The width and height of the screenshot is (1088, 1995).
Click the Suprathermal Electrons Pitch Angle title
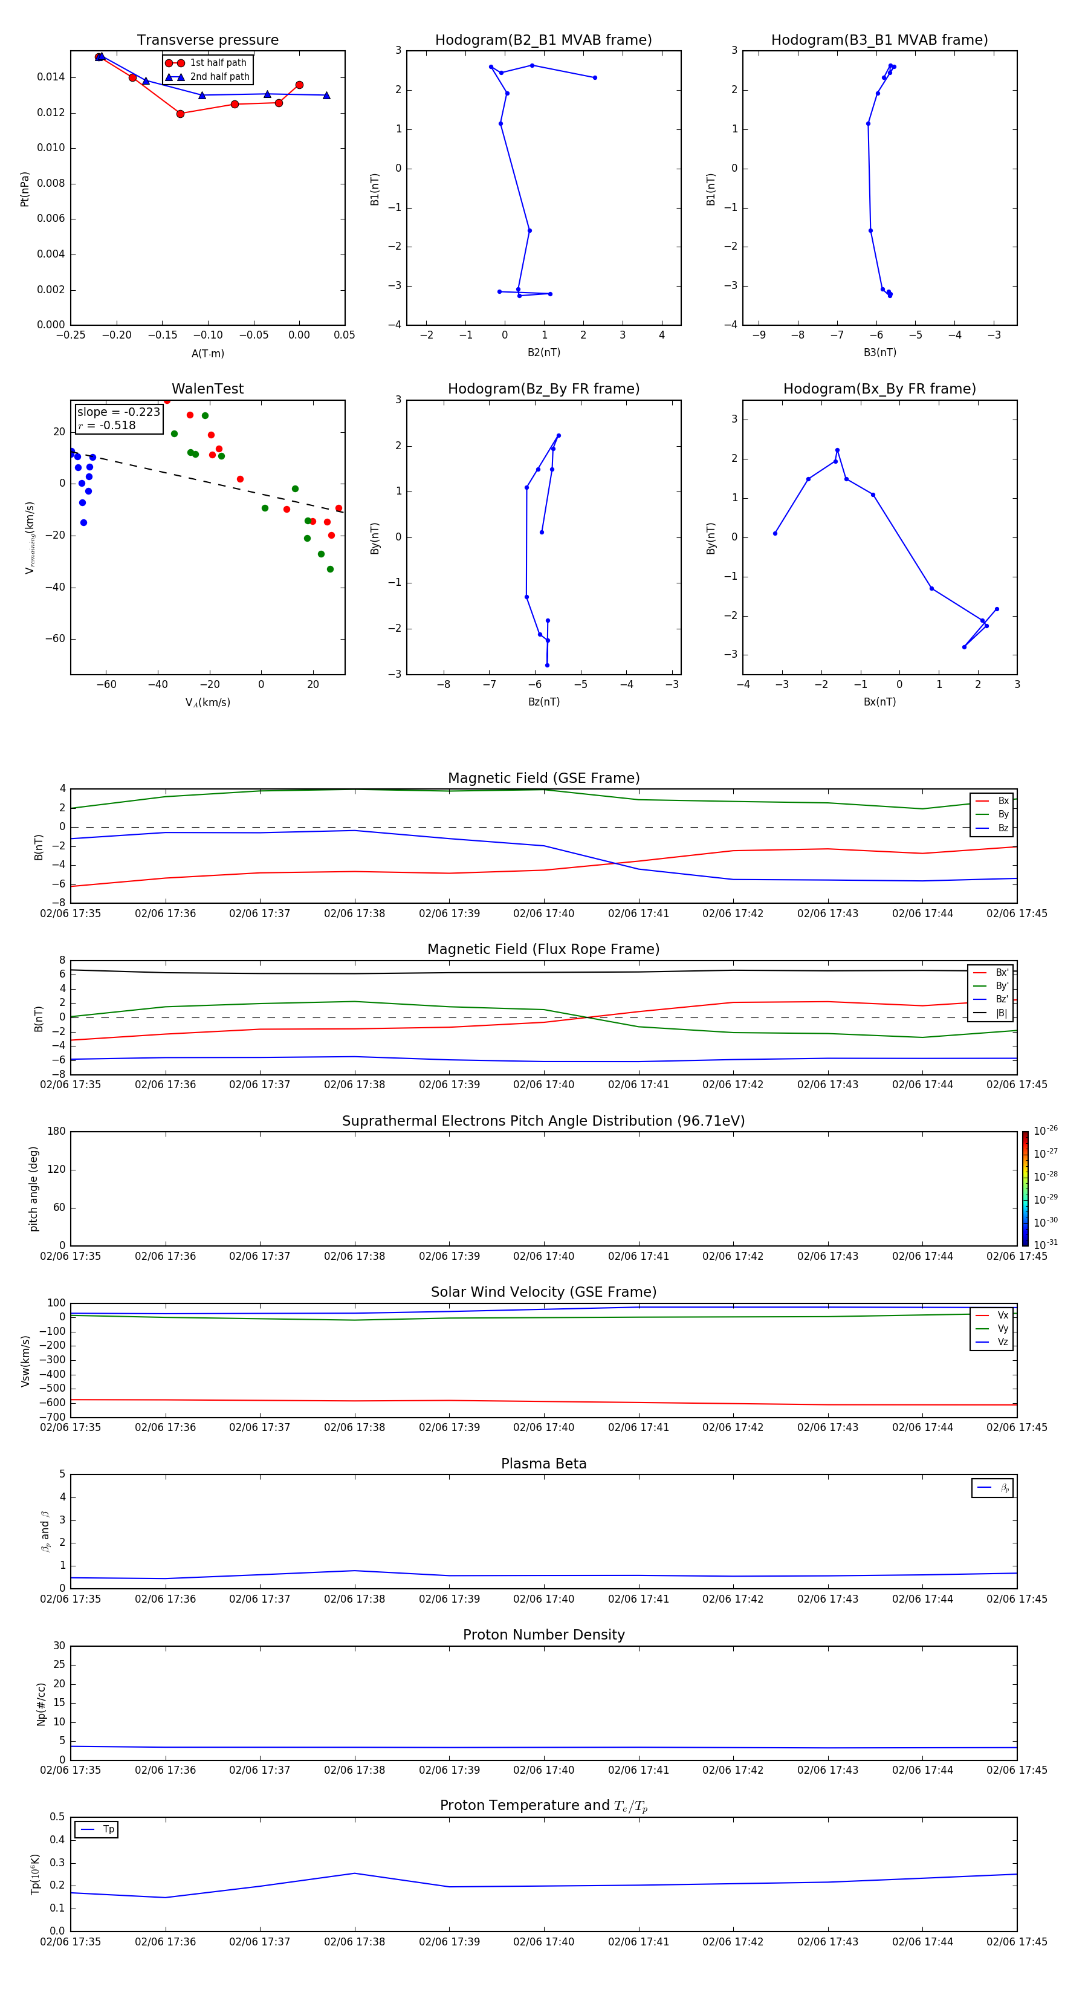tap(543, 1121)
